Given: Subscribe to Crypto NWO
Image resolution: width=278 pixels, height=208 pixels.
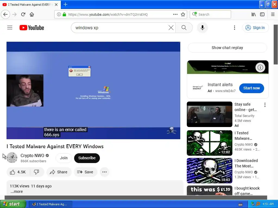Looking at the screenshot, I should [87, 158].
